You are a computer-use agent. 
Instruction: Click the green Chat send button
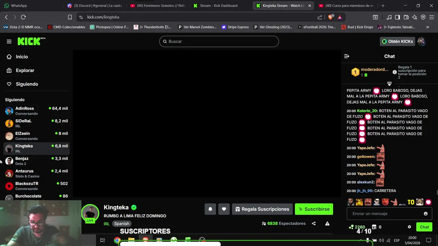[x=424, y=227]
